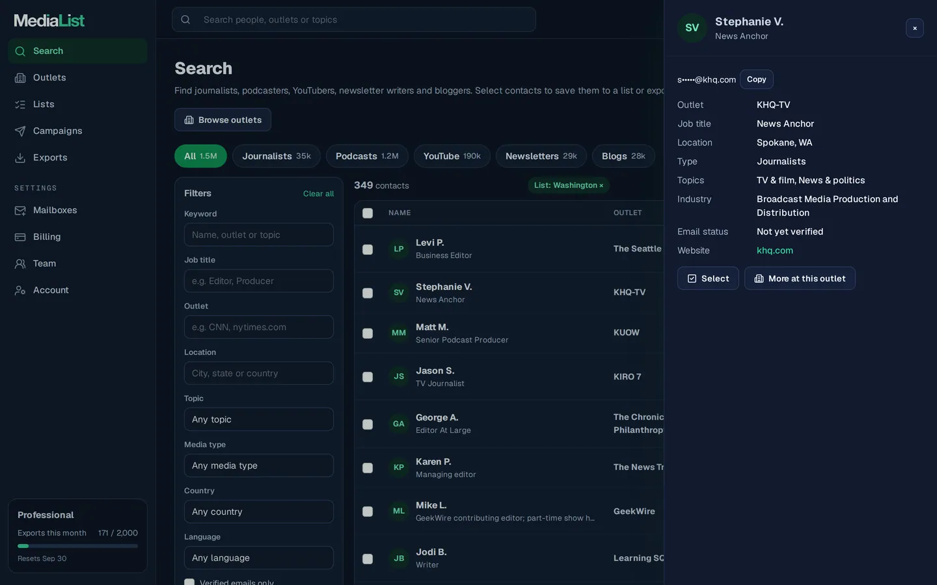Click the exports usage progress bar
Image resolution: width=937 pixels, height=585 pixels.
pos(77,546)
